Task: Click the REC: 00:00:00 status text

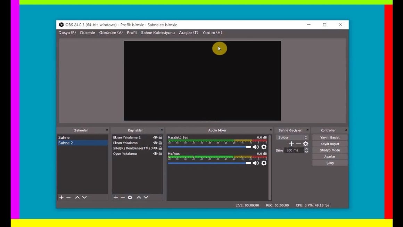Action: 277,205
